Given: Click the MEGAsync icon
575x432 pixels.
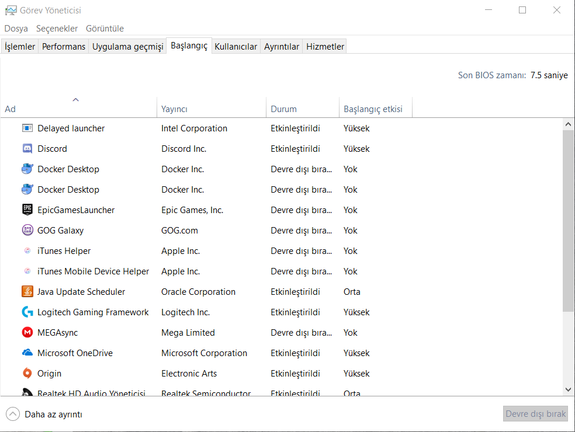Looking at the screenshot, I should (27, 333).
